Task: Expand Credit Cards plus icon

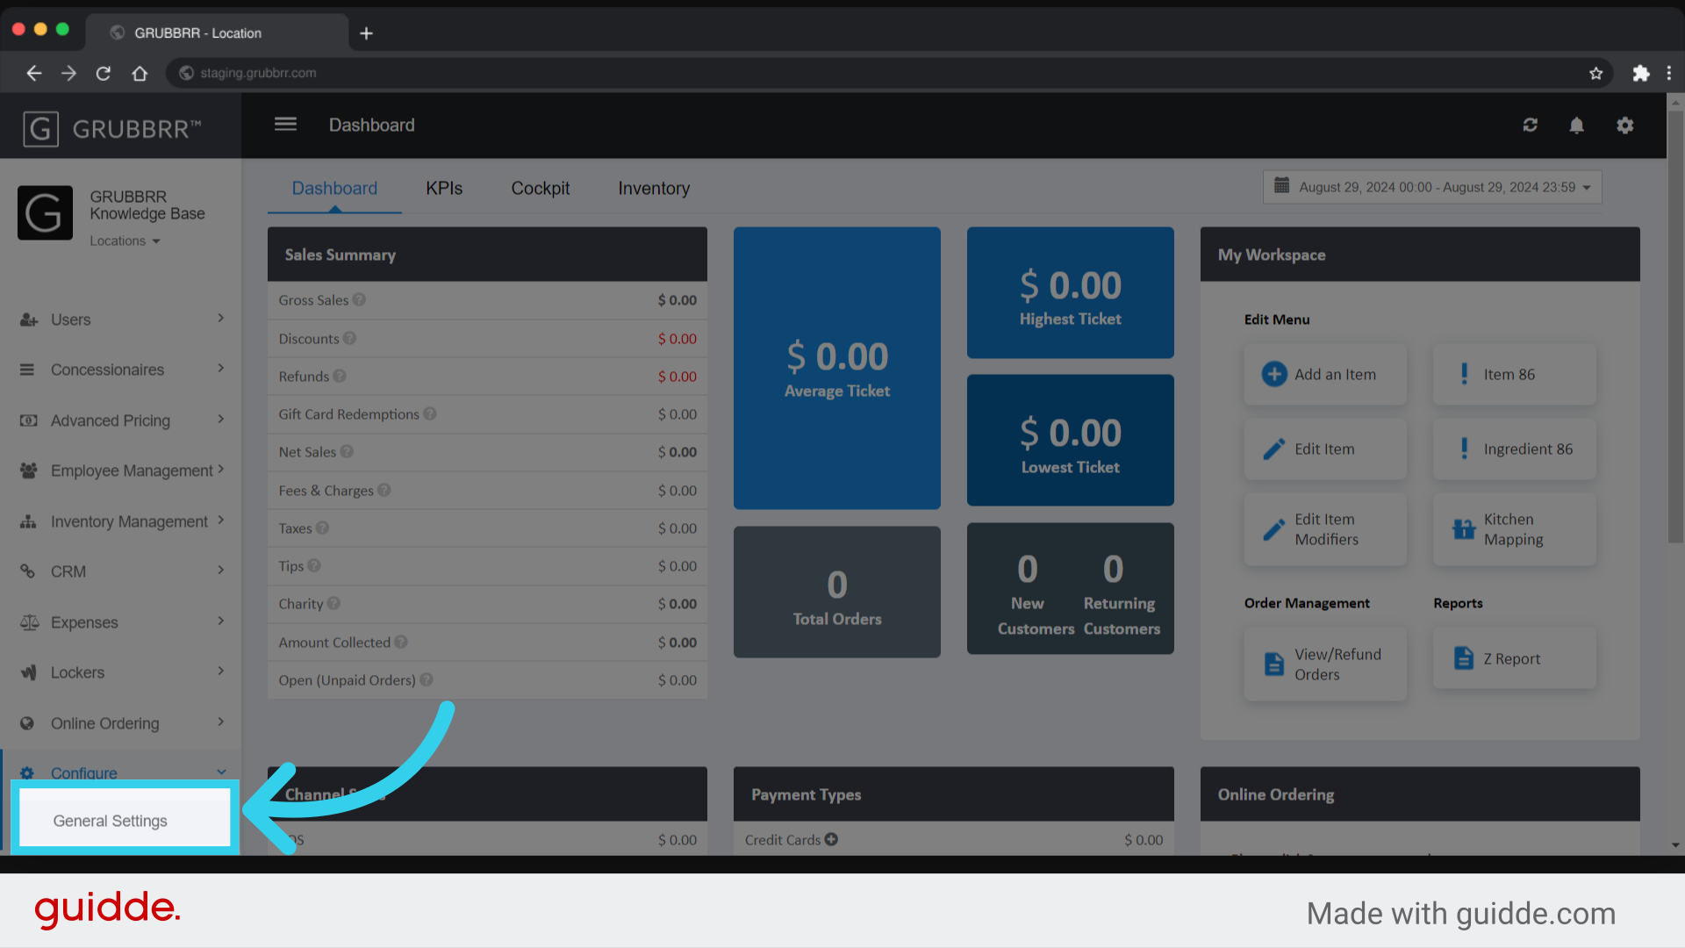Action: point(831,839)
